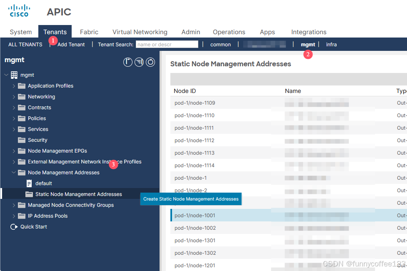Click the Application Profiles folder icon
This screenshot has width=407, height=271.
point(22,86)
